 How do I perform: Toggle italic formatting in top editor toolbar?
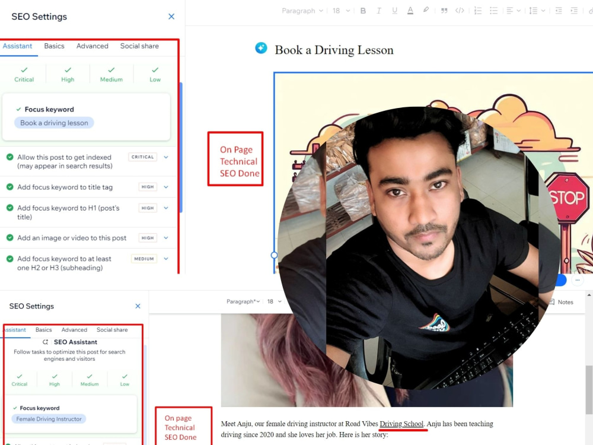click(378, 11)
